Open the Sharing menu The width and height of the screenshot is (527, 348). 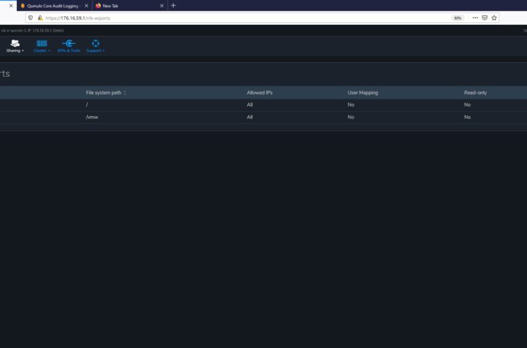(x=15, y=46)
